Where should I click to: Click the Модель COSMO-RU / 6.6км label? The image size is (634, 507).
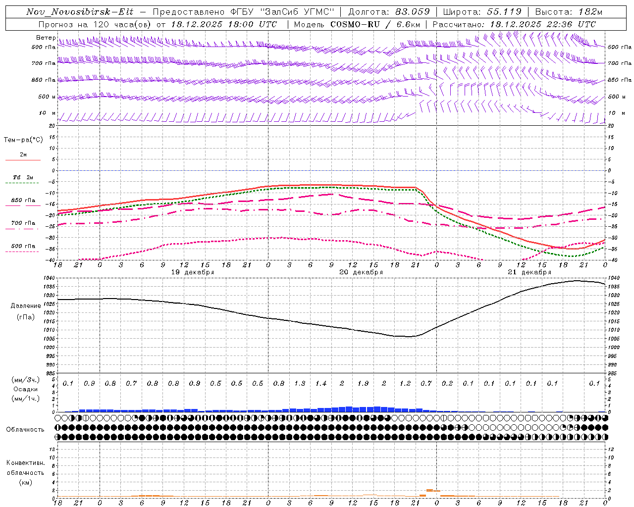tap(357, 24)
